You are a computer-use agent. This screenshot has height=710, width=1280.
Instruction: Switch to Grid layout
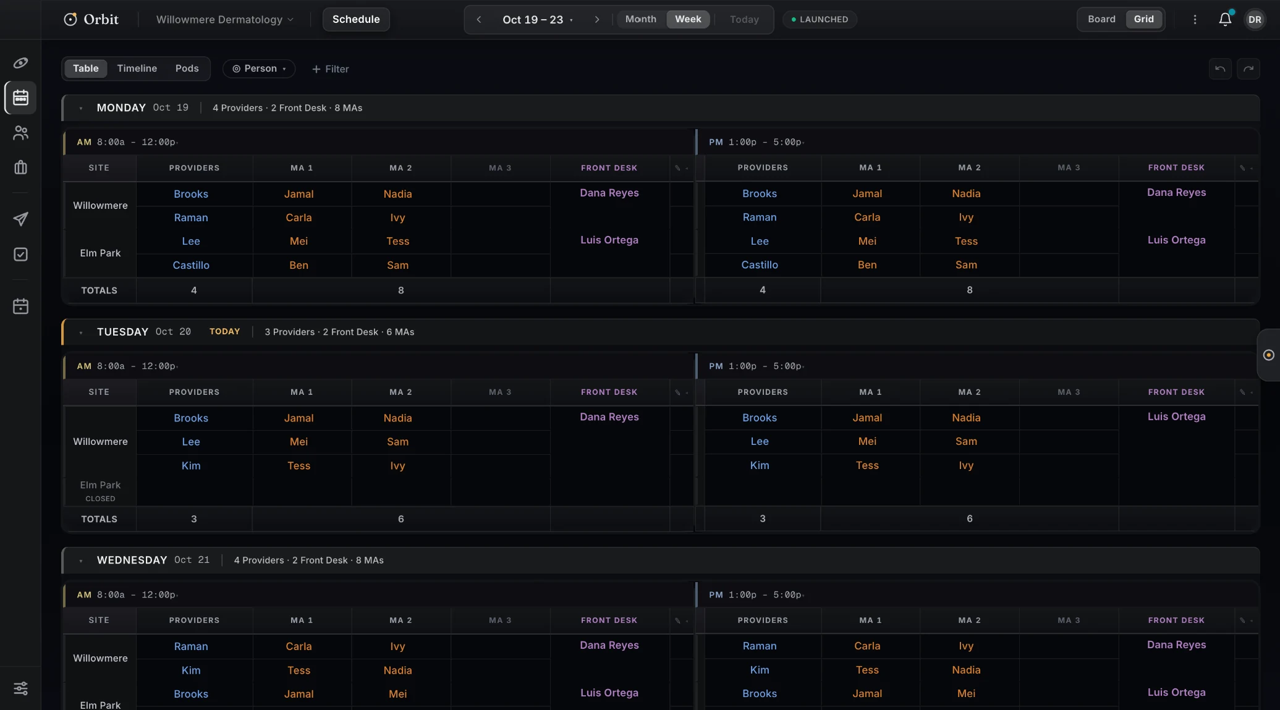[x=1143, y=19]
